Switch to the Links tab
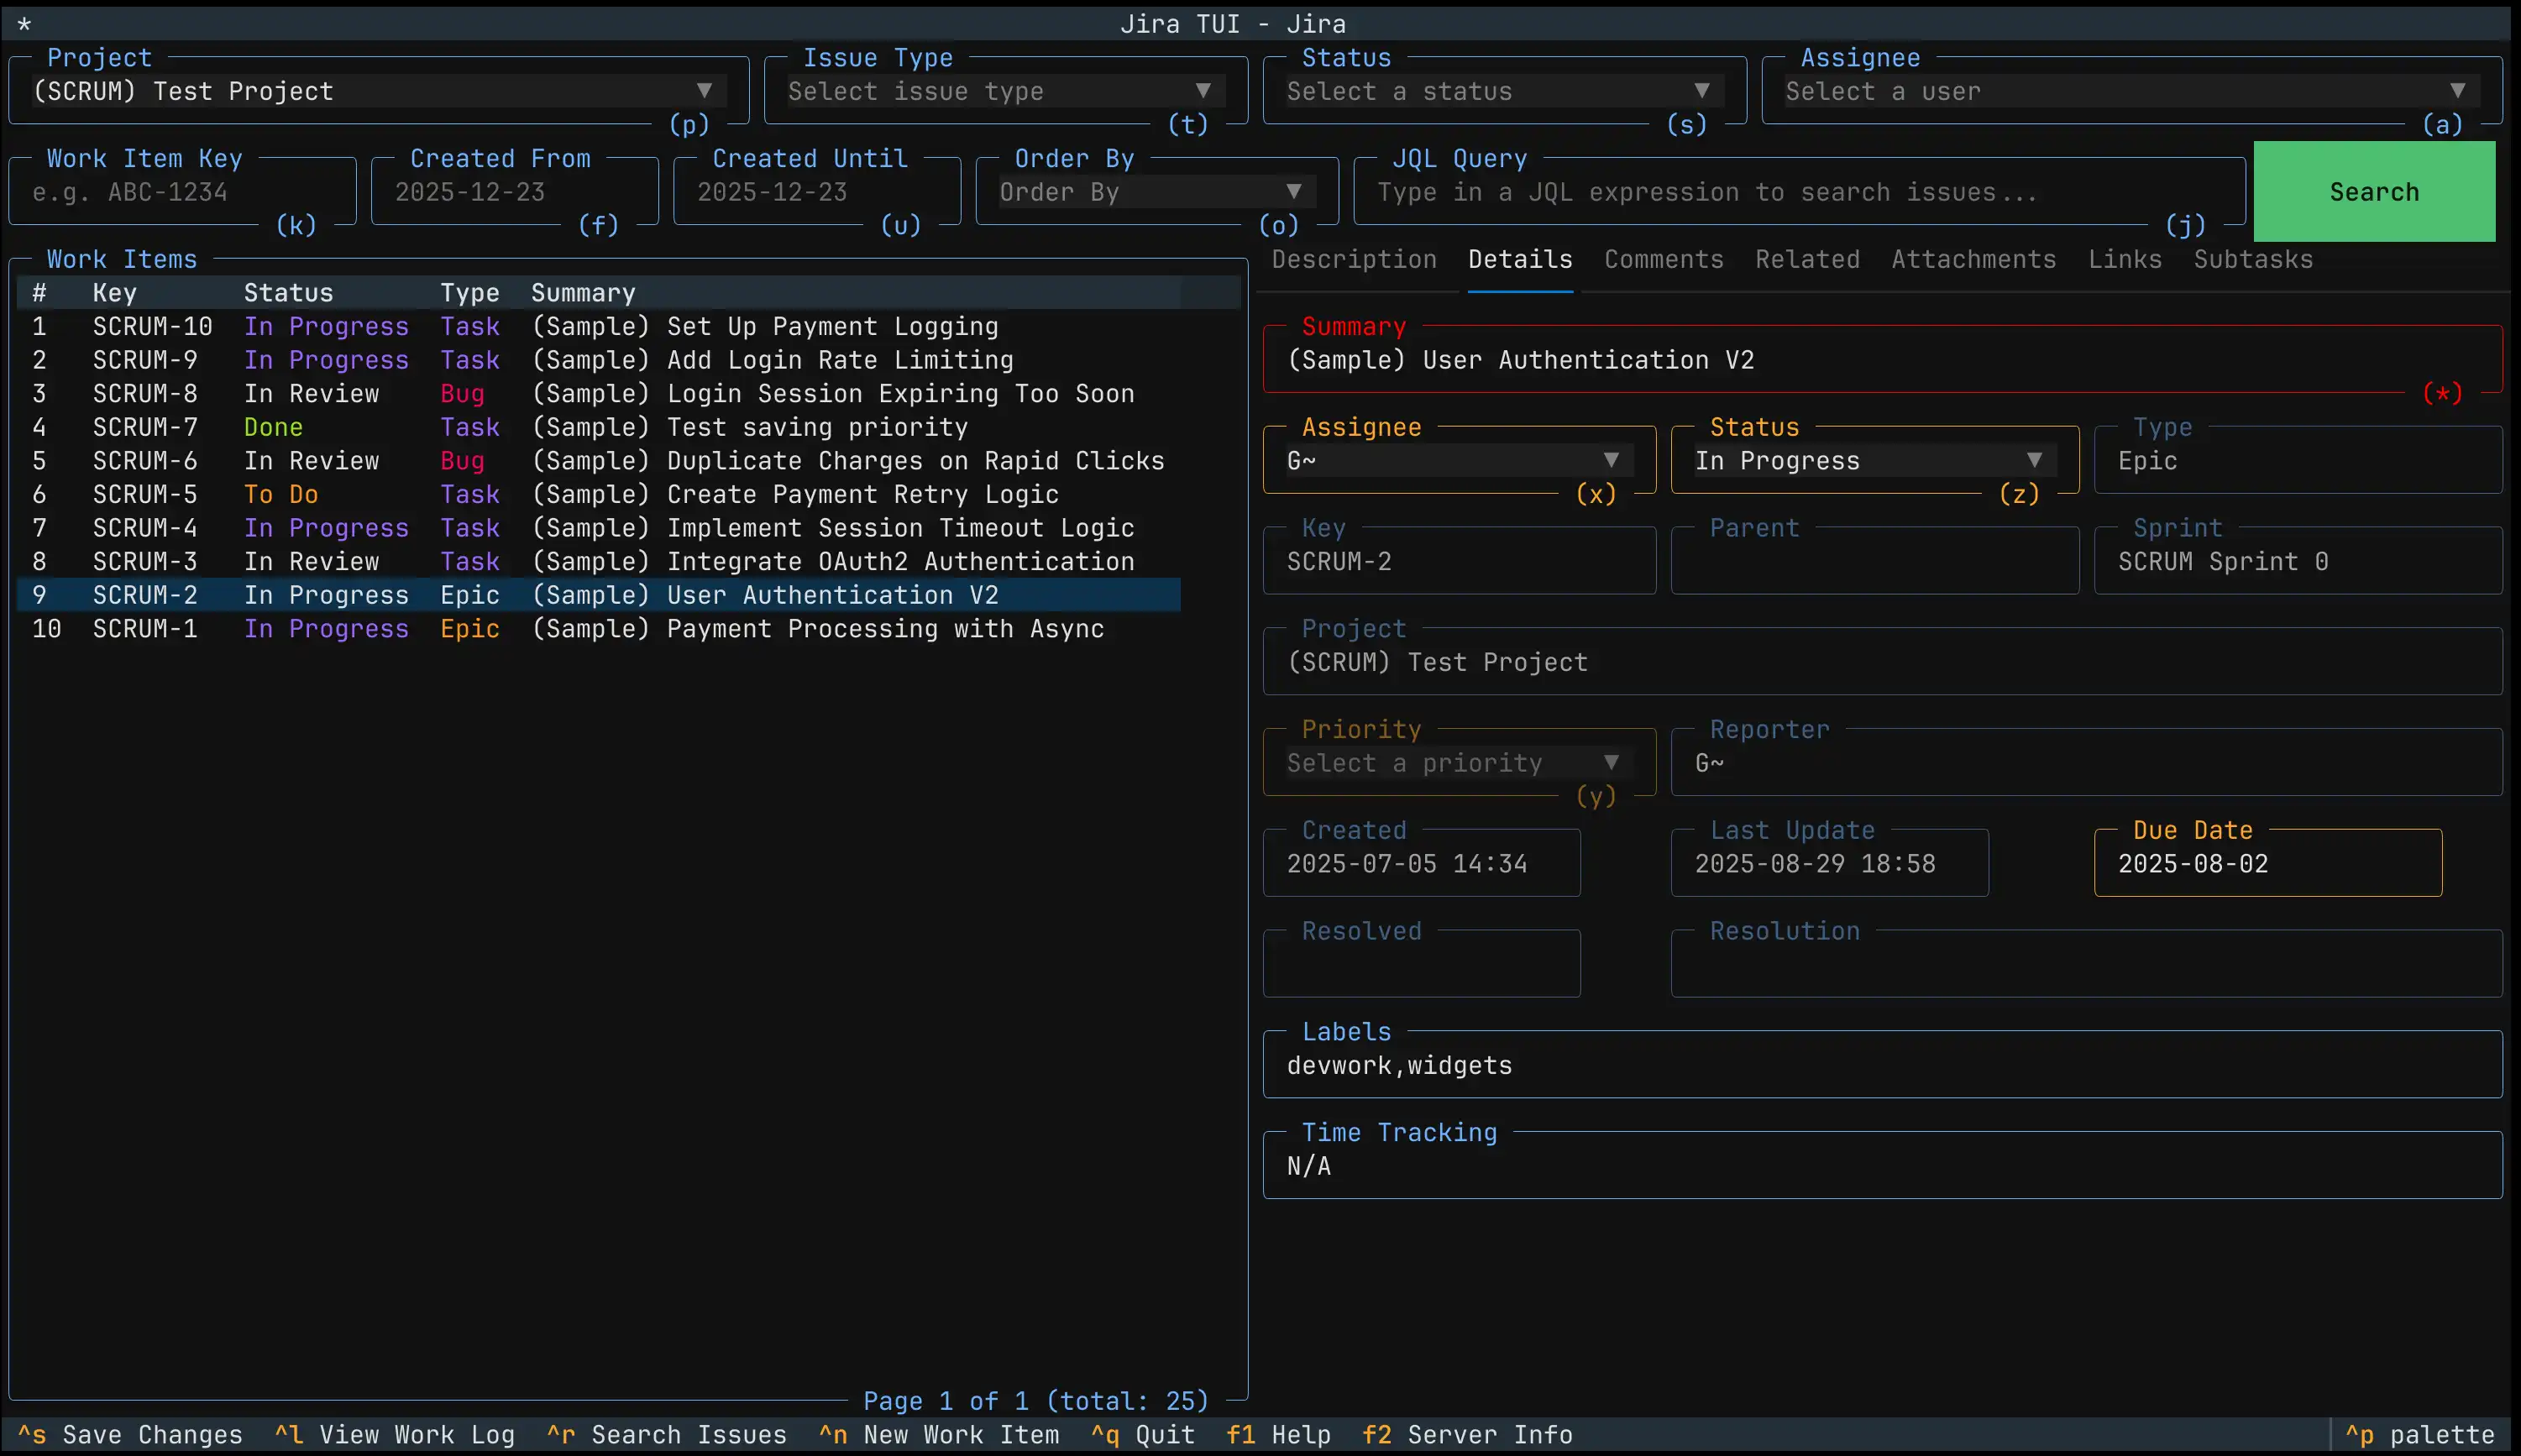 tap(2125, 260)
